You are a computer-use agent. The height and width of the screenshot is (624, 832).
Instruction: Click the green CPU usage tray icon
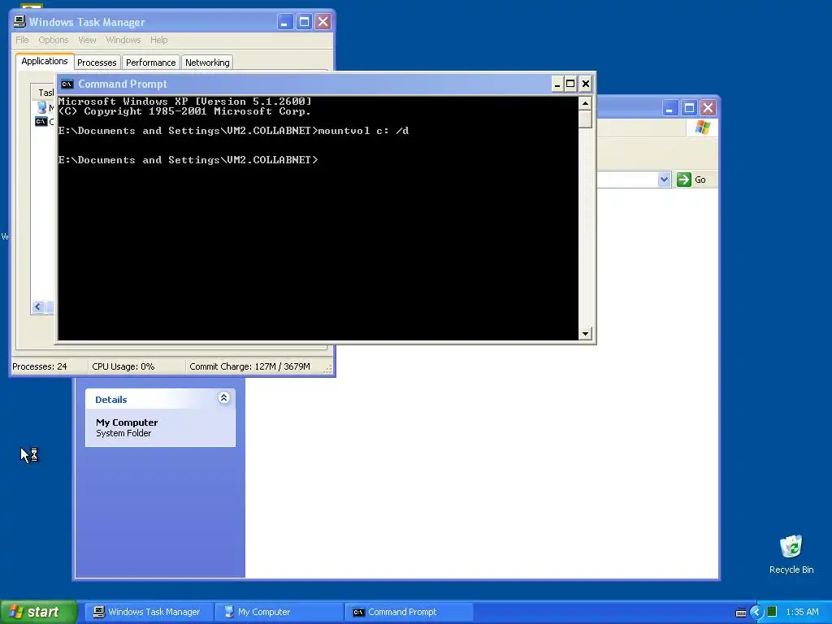772,612
